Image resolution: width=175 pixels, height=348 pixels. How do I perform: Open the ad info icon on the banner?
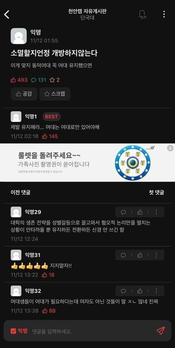point(170,148)
